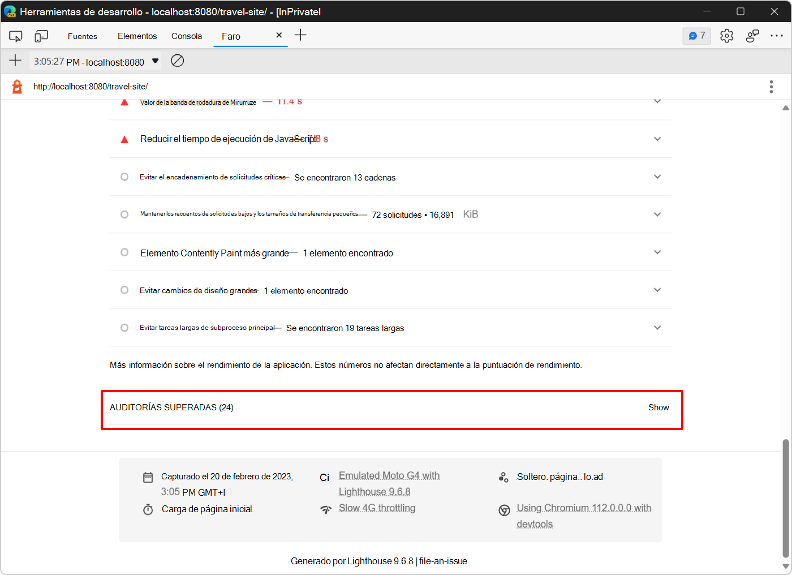Open DevTools settings gear

click(727, 36)
